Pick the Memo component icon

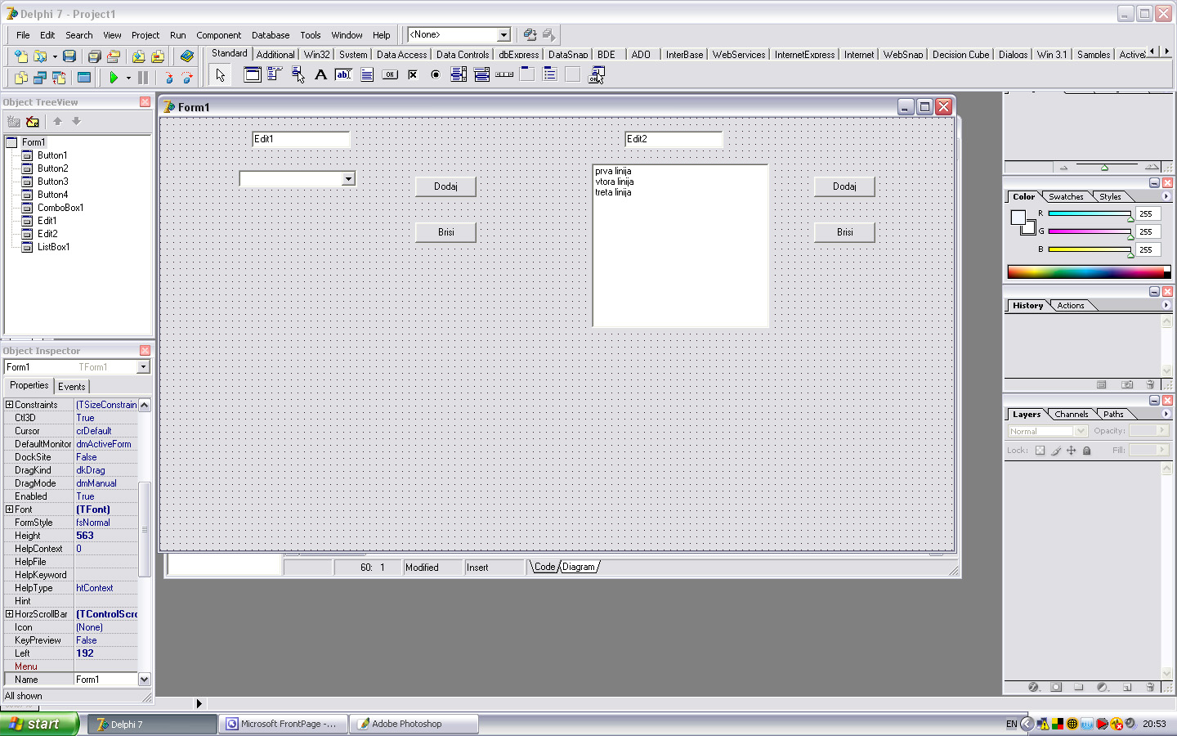[367, 74]
